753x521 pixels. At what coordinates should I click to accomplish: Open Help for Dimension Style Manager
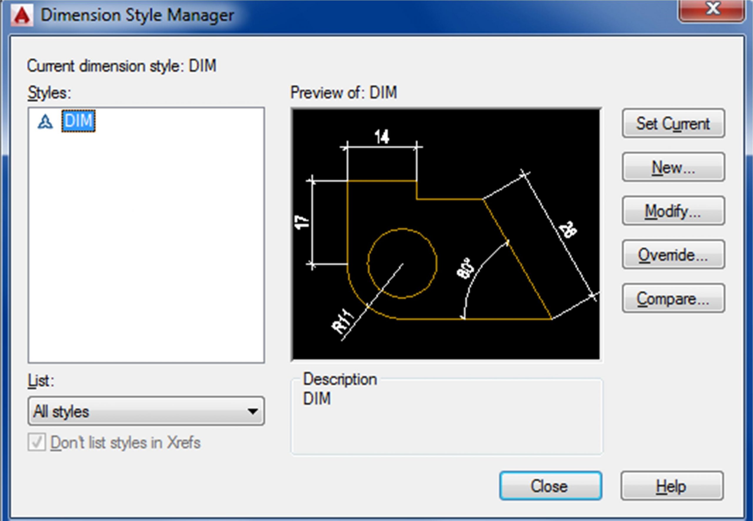(672, 486)
